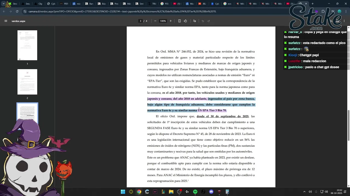Switch to the 'JBL' browser tab
Screen dimensions: 350x196
coord(202,4)
